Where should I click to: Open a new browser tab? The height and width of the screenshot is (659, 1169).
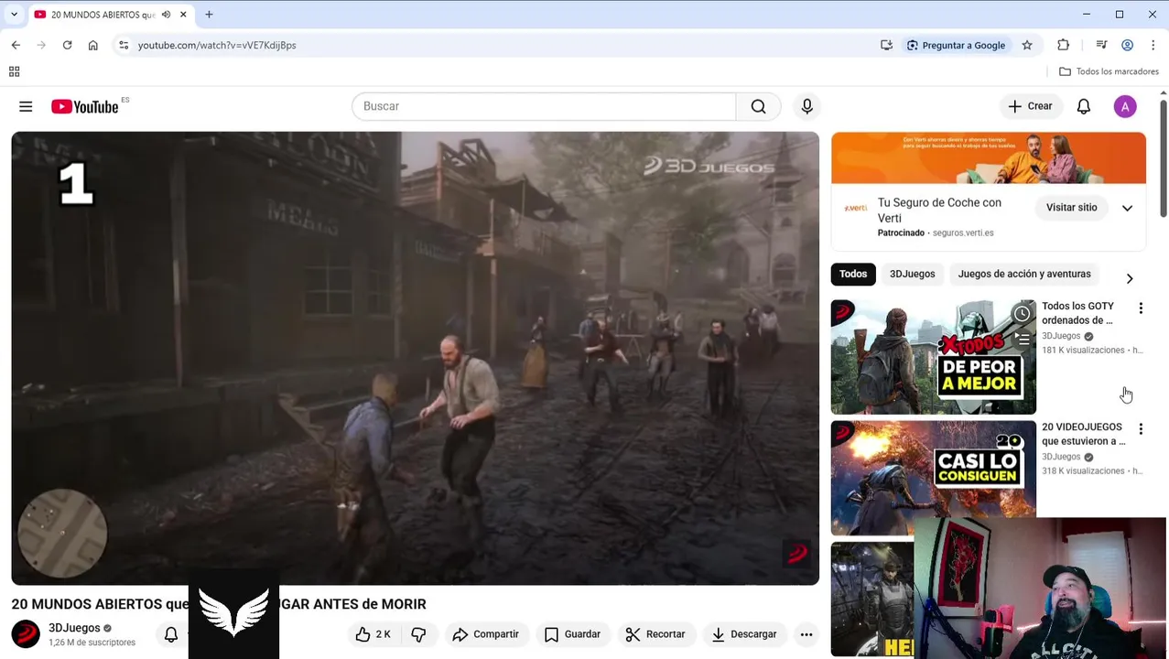[209, 15]
